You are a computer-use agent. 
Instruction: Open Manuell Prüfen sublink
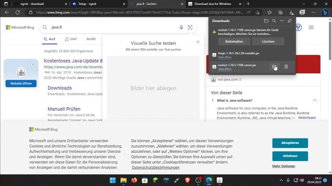tap(64, 109)
